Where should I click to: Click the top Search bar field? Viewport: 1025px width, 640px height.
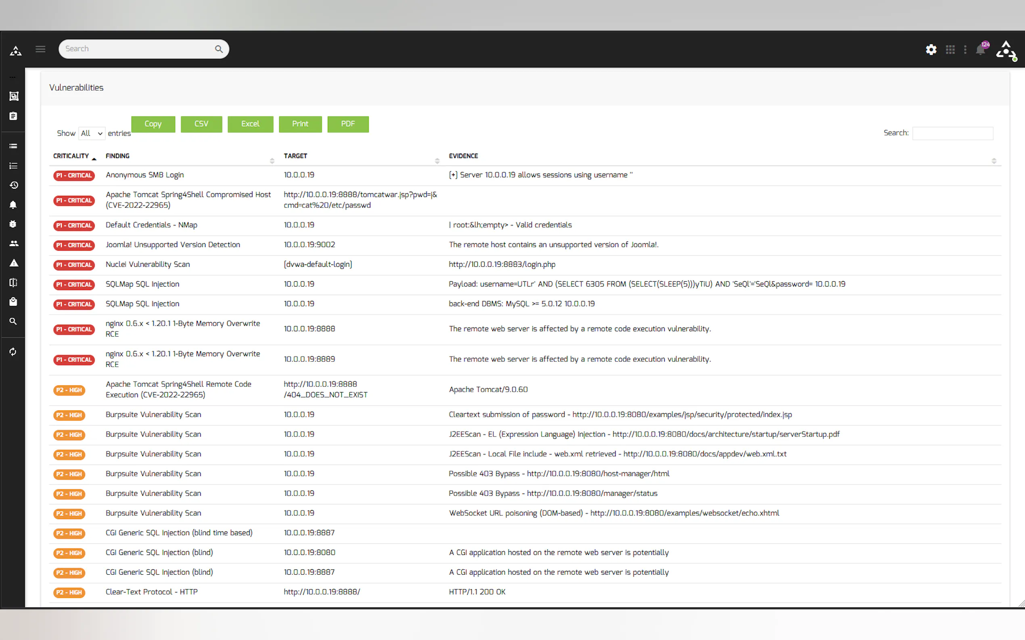138,49
